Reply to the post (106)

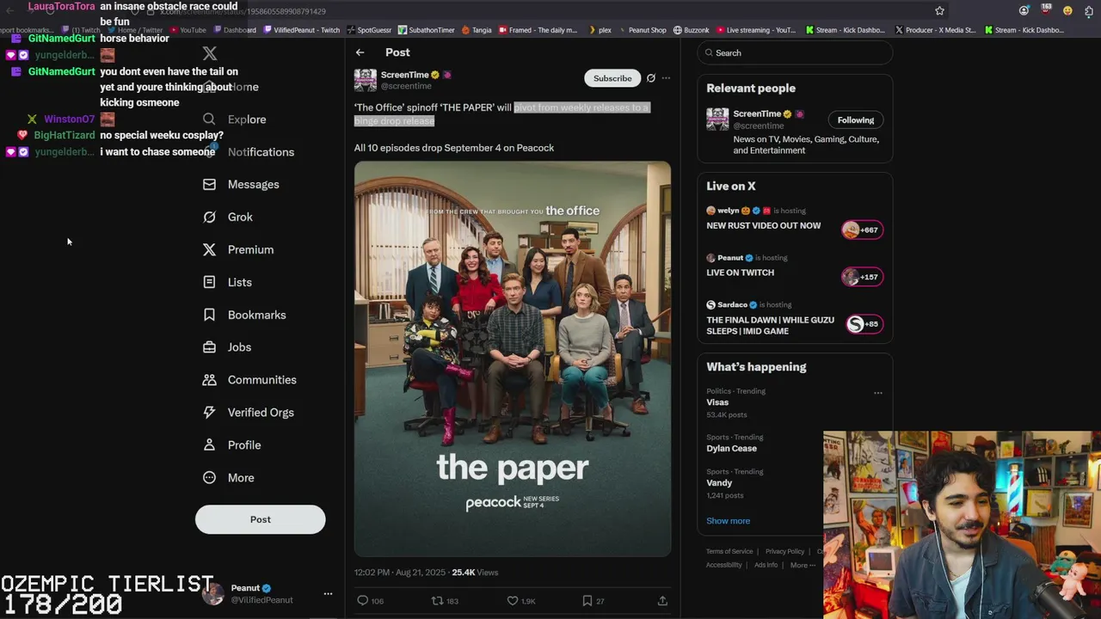[370, 601]
